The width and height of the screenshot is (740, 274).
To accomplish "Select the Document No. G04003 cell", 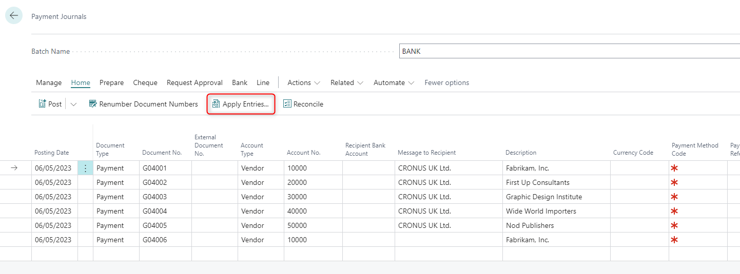I will point(165,197).
